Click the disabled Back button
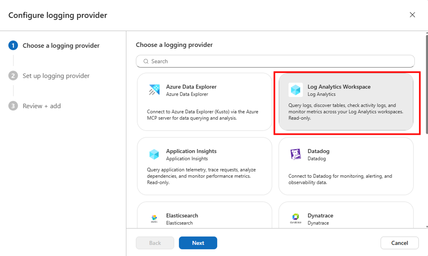 coord(155,243)
